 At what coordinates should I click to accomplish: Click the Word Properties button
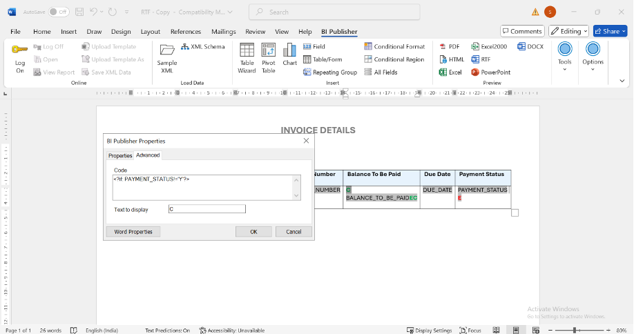click(x=133, y=232)
